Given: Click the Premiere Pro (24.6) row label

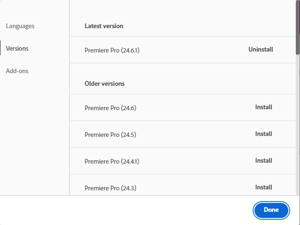Looking at the screenshot, I should pos(110,108).
